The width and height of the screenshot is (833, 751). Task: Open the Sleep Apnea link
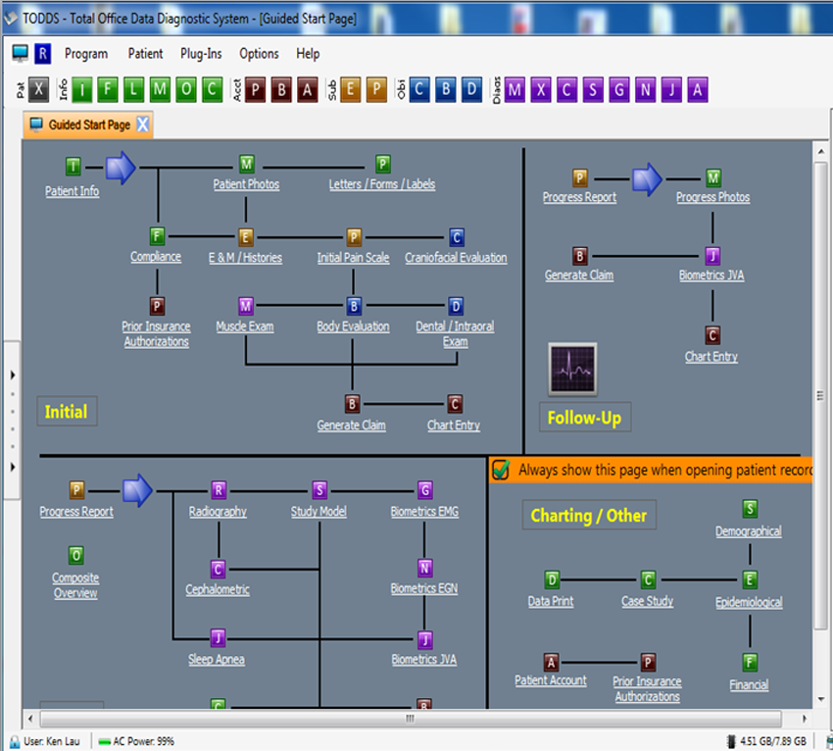point(217,660)
